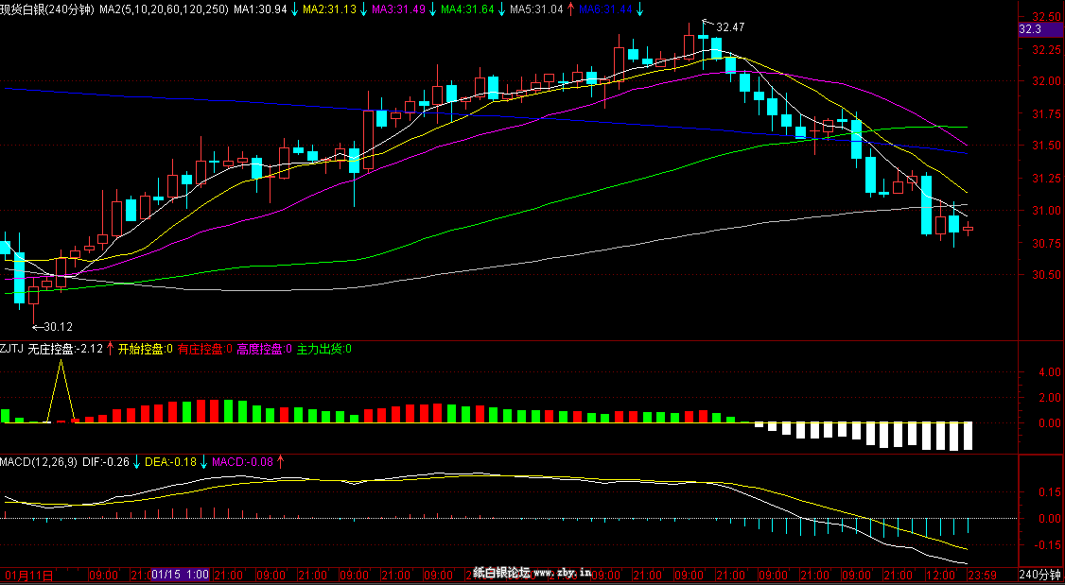
Task: Open MACD(12,26,9) indicator parameters
Action: tap(39, 462)
